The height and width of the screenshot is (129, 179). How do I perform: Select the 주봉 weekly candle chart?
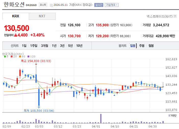coord(142,46)
